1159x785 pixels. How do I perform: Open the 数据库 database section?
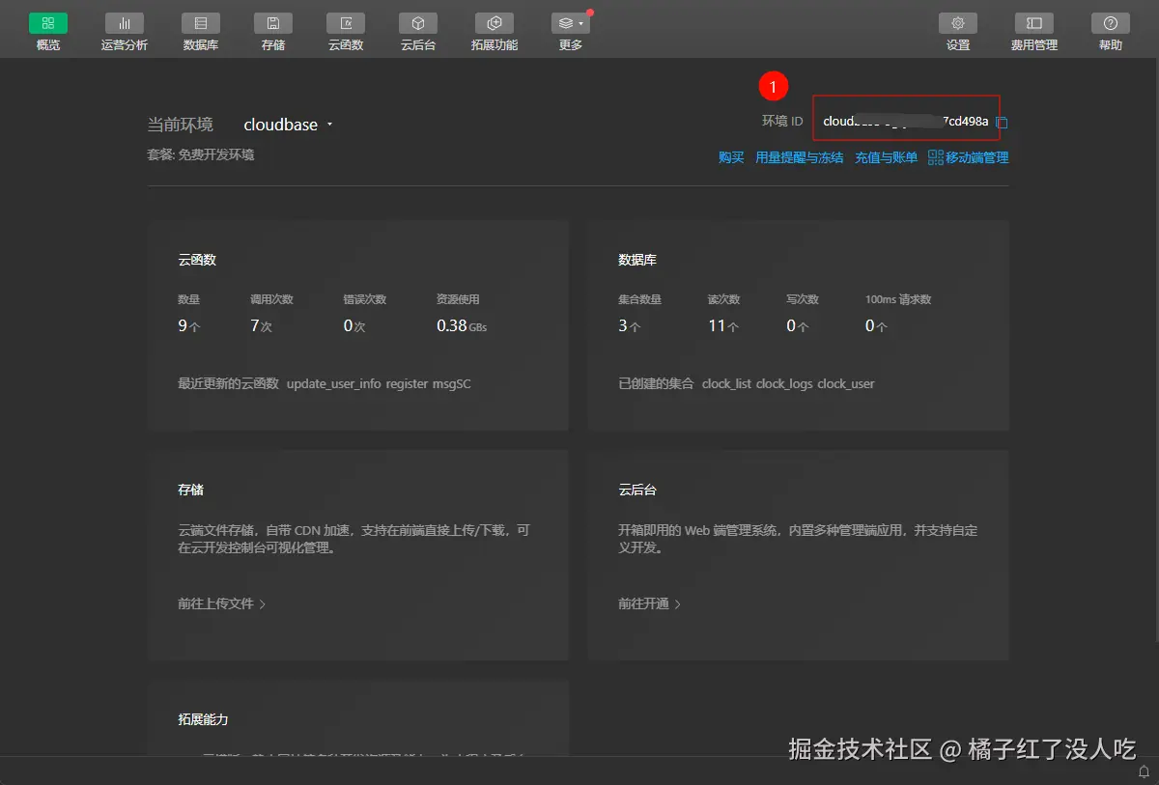coord(200,29)
